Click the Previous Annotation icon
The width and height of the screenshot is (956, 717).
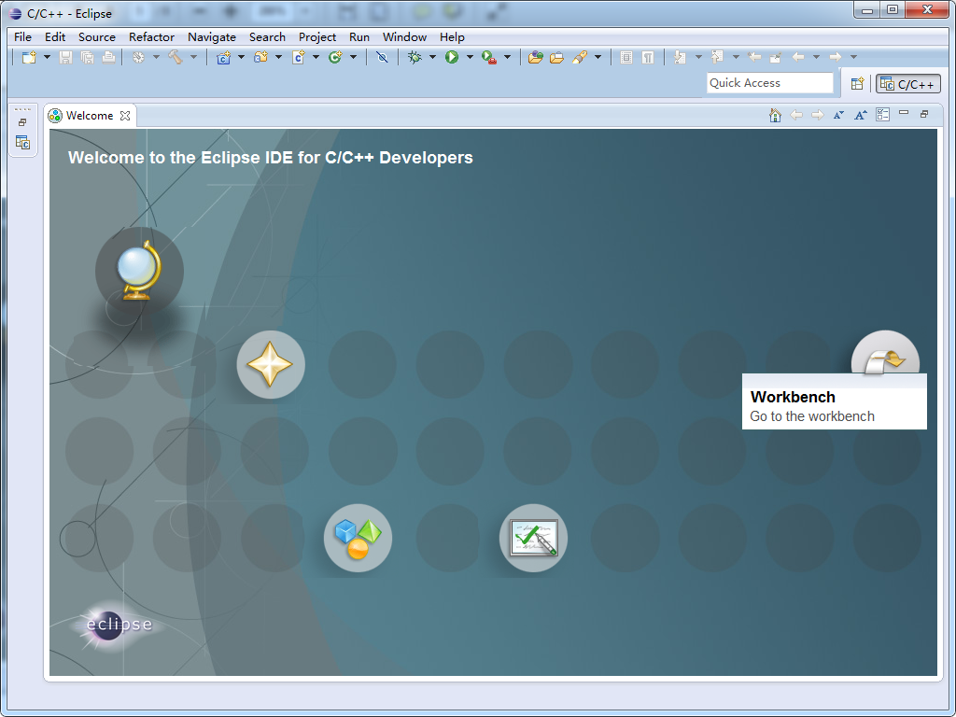coord(718,57)
